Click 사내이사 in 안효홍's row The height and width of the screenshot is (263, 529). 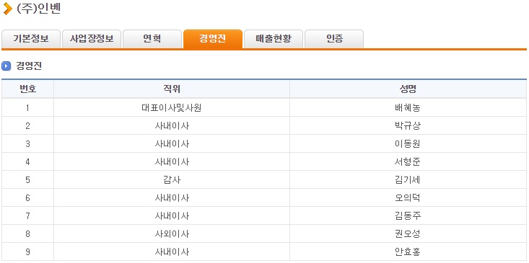click(x=172, y=252)
